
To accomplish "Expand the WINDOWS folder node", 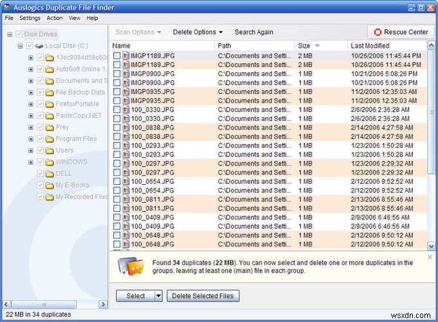I will (31, 162).
